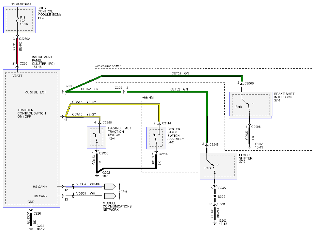This screenshot has width=315, height=233.
Task: Click the S329 splice dot
Action: 215,196
